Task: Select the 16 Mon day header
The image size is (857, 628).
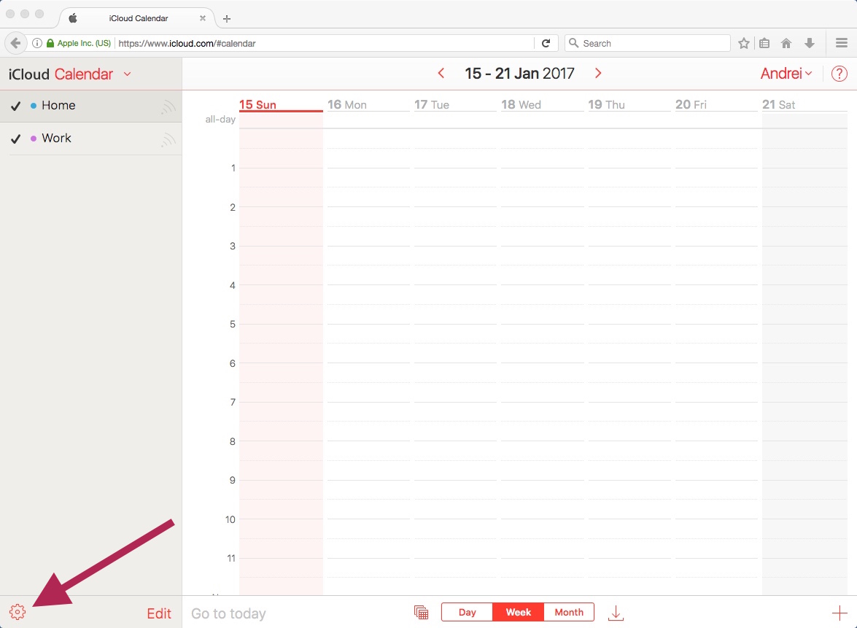Action: coord(347,104)
